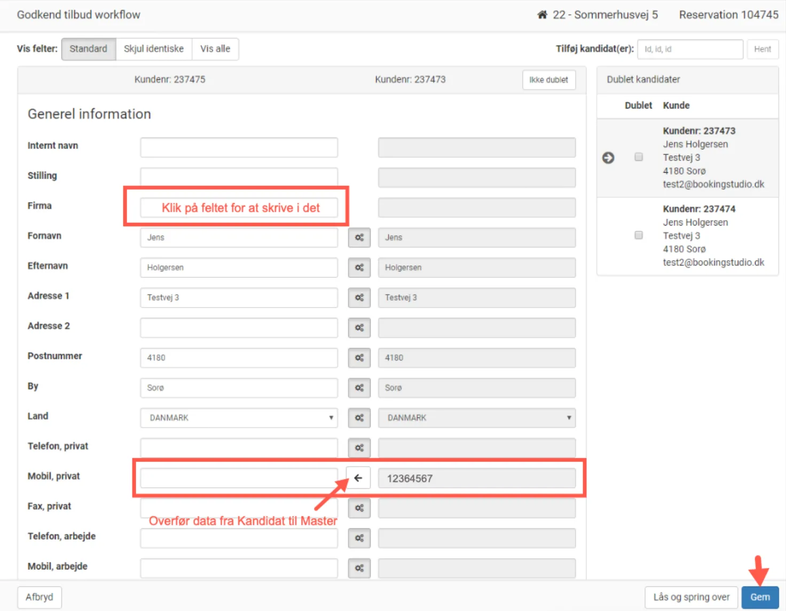Click the gears icon beside Land
786x611 pixels.
(359, 418)
